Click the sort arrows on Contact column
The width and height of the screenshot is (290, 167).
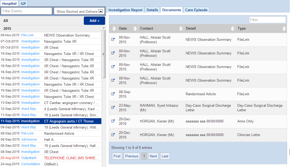tap(181, 29)
